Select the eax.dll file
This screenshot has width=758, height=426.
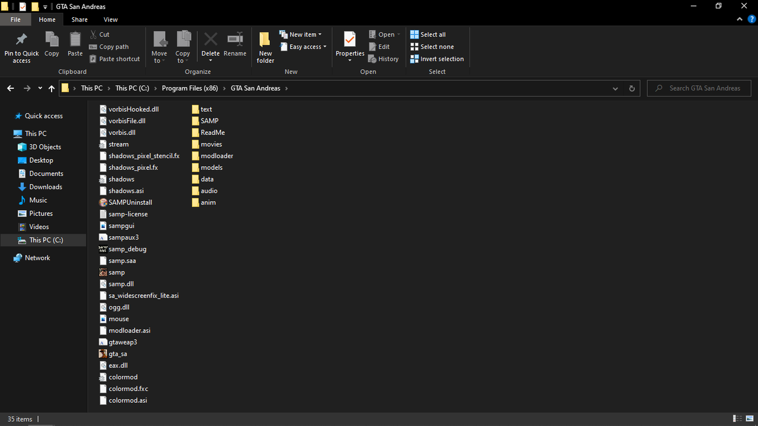(114, 366)
